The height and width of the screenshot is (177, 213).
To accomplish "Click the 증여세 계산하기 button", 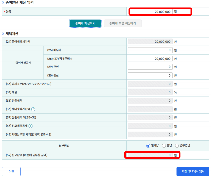I will click(85, 23).
